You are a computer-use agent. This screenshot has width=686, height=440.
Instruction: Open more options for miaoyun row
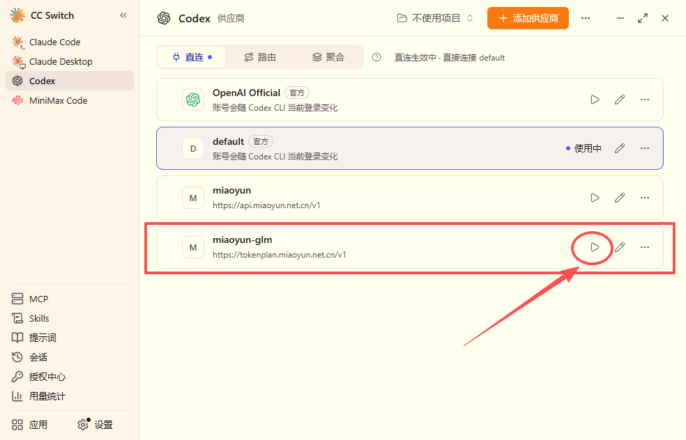pyautogui.click(x=644, y=198)
